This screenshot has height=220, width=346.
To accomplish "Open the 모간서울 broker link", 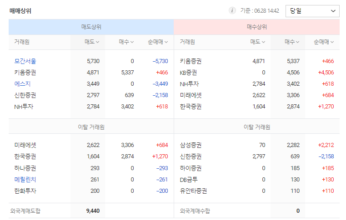I will (25, 61).
